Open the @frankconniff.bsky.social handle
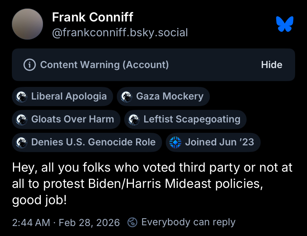Viewport: 307px width, 236px height. click(120, 33)
